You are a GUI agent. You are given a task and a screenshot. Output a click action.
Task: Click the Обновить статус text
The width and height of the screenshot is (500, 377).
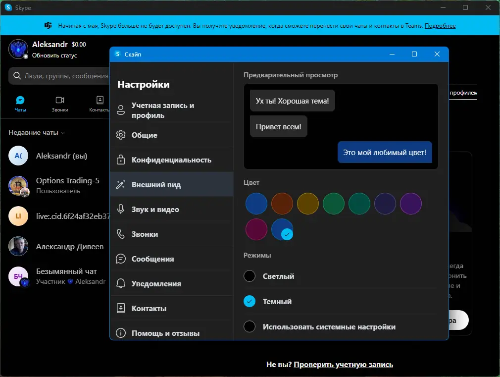(54, 55)
